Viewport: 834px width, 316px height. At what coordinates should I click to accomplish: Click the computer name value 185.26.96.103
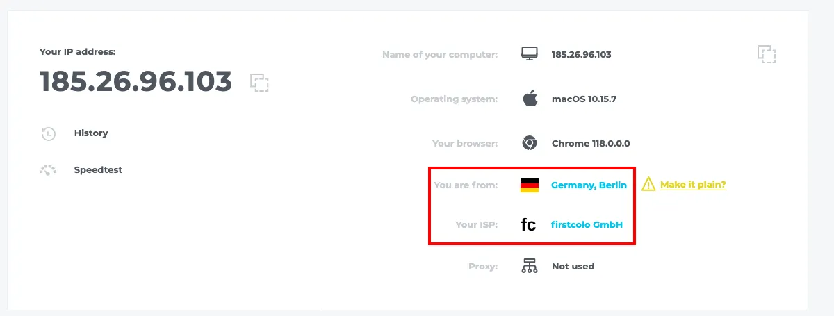[581, 54]
